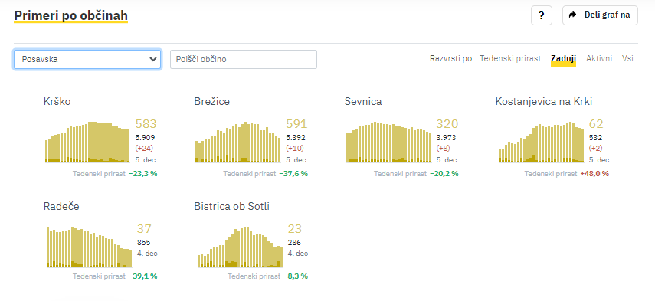This screenshot has height=301, width=655.
Task: Sort by Tedenski prirast
Action: tap(510, 58)
